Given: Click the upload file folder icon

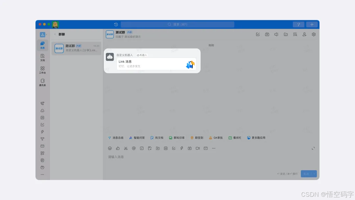Looking at the screenshot, I should [x=157, y=148].
